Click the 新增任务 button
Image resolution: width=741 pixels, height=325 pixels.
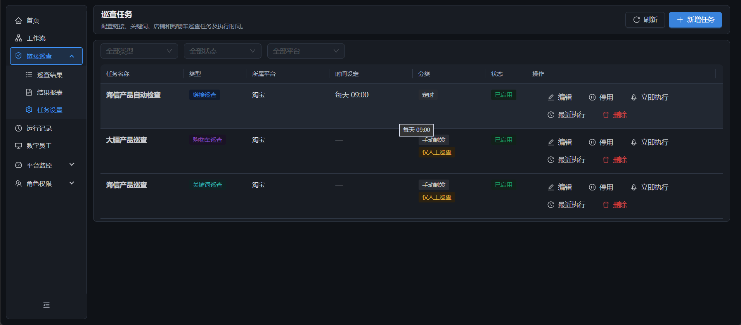click(695, 20)
